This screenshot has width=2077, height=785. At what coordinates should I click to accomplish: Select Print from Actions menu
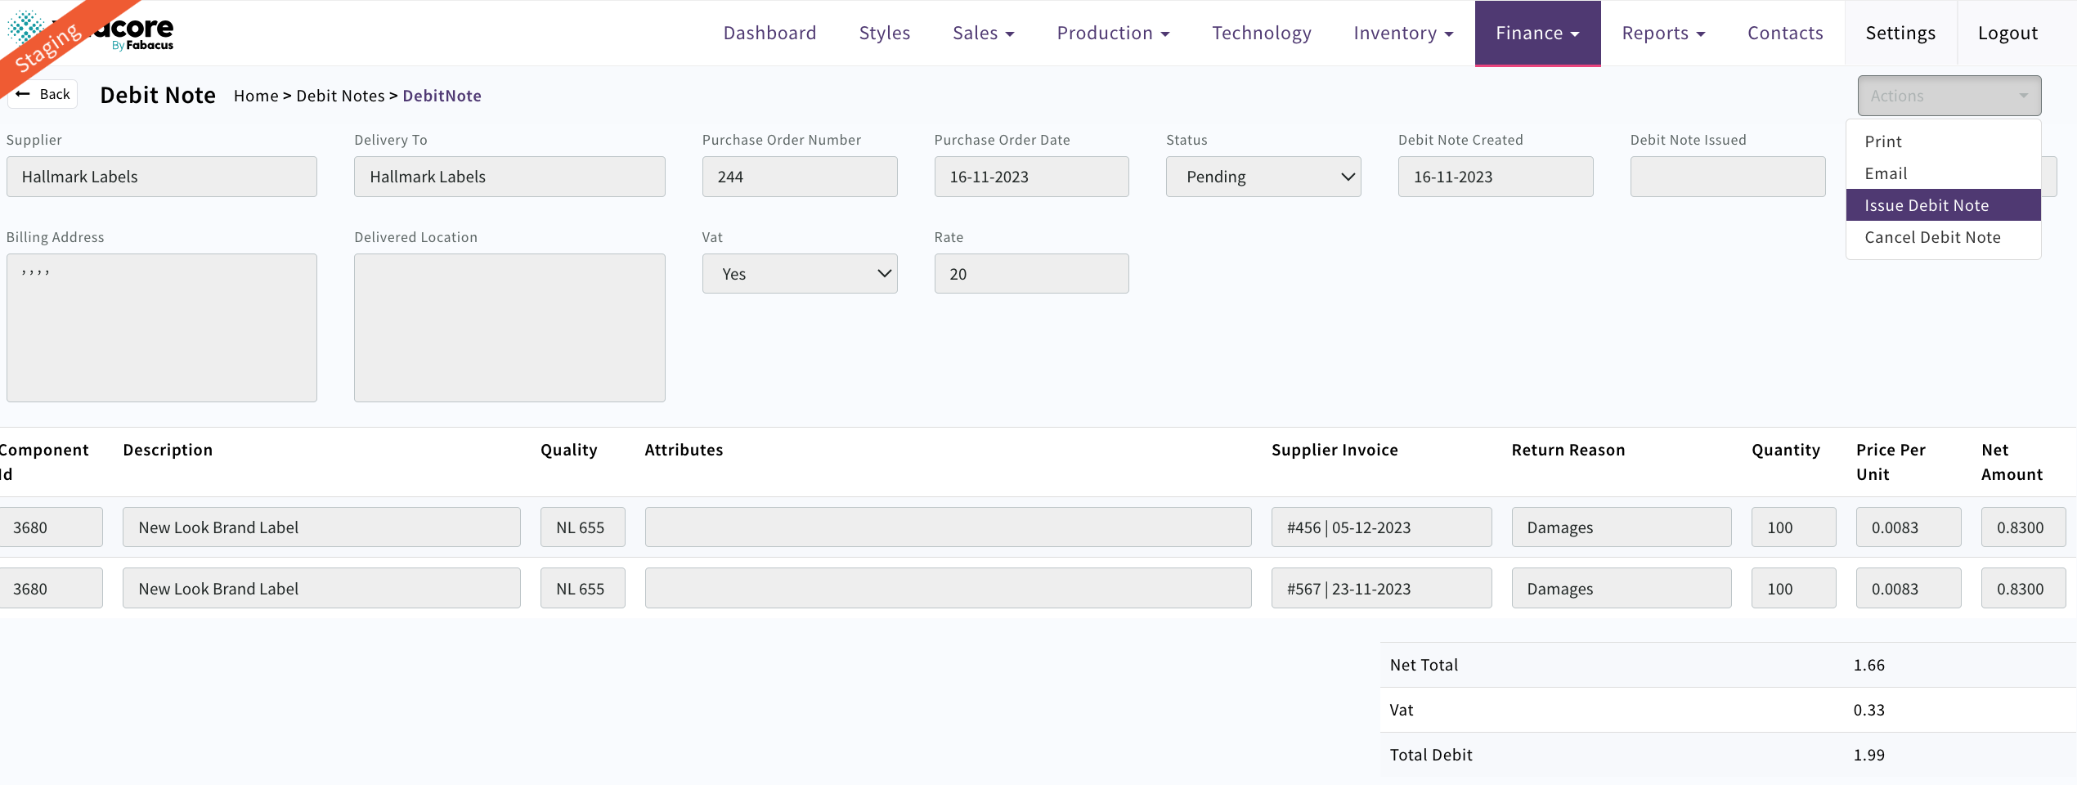pos(1883,141)
